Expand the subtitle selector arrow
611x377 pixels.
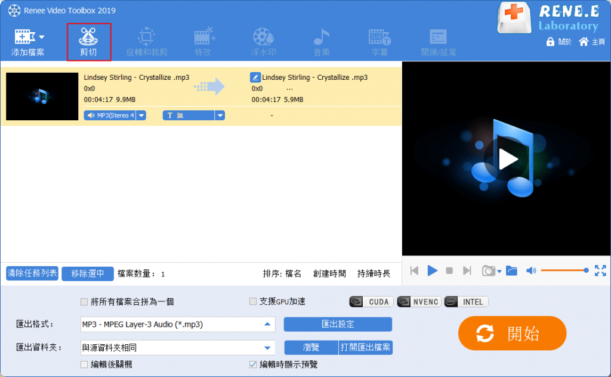[220, 115]
